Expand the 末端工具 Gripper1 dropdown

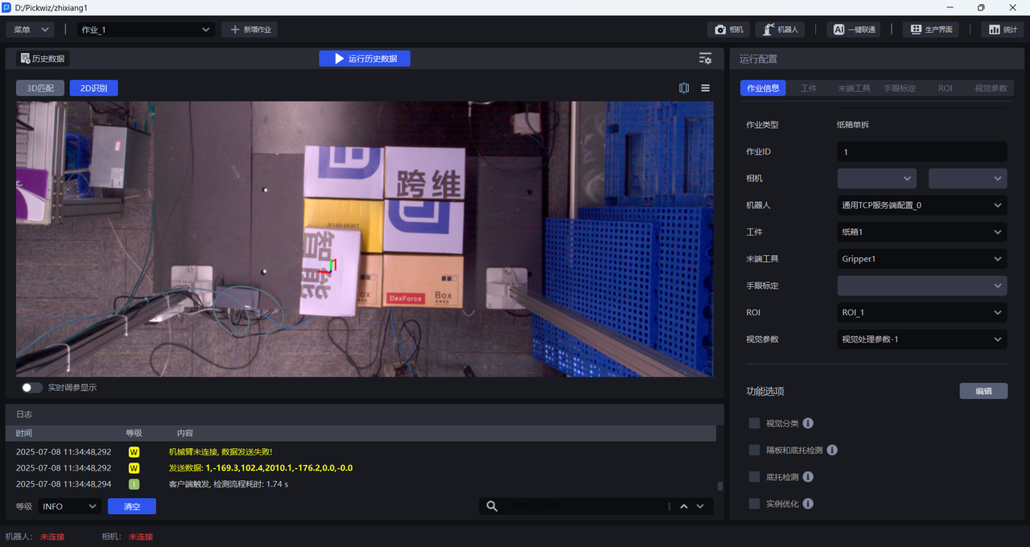click(921, 259)
